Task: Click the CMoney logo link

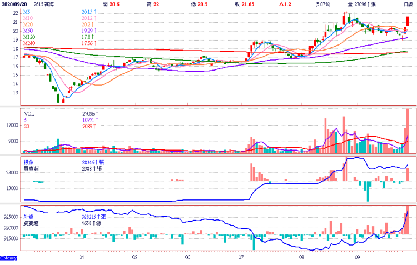Action: click(8, 258)
